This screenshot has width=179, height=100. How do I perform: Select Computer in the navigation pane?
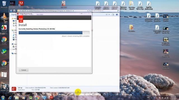click(14, 44)
